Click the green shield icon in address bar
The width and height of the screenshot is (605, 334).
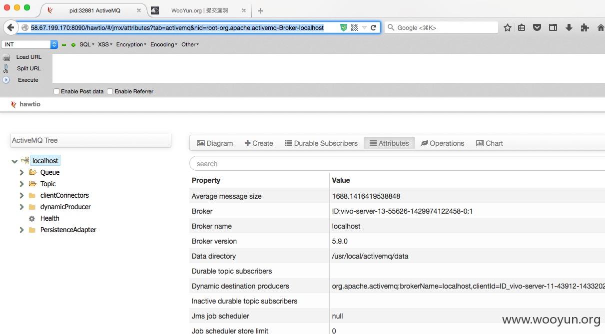point(344,27)
